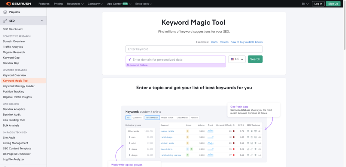The width and height of the screenshot is (346, 167).
Task: Click 't shirt design' keyword in table
Action: [167, 137]
